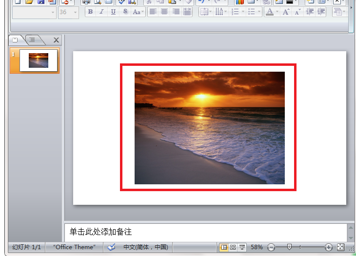Image resolution: width=356 pixels, height=256 pixels.
Task: Decrease the list indent level
Action: click(x=310, y=12)
